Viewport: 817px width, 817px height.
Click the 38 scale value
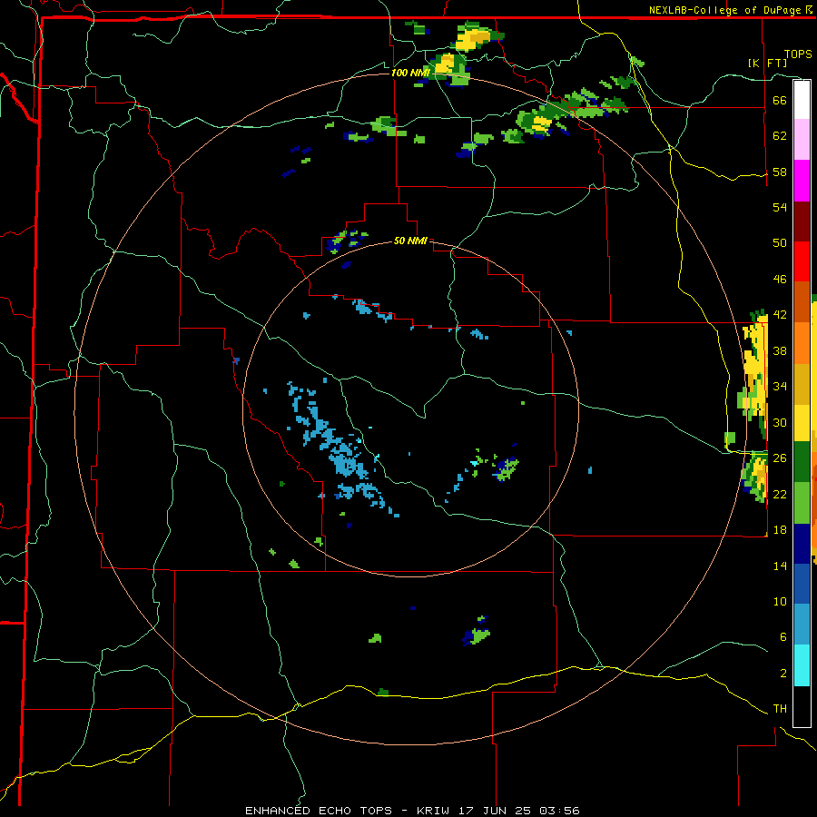(x=780, y=351)
